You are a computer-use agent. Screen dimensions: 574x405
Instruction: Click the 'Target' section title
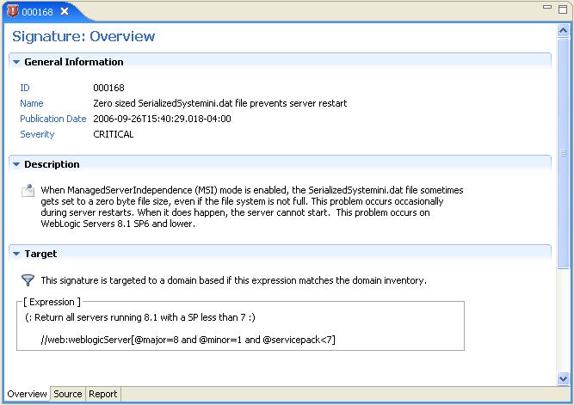click(x=40, y=254)
